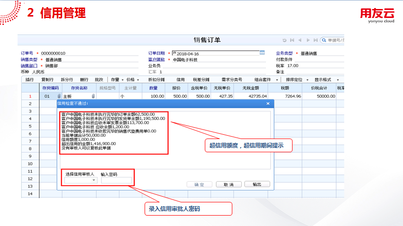Click the 业务员 field
Viewport: 403px width, 226px height.
click(x=214, y=66)
